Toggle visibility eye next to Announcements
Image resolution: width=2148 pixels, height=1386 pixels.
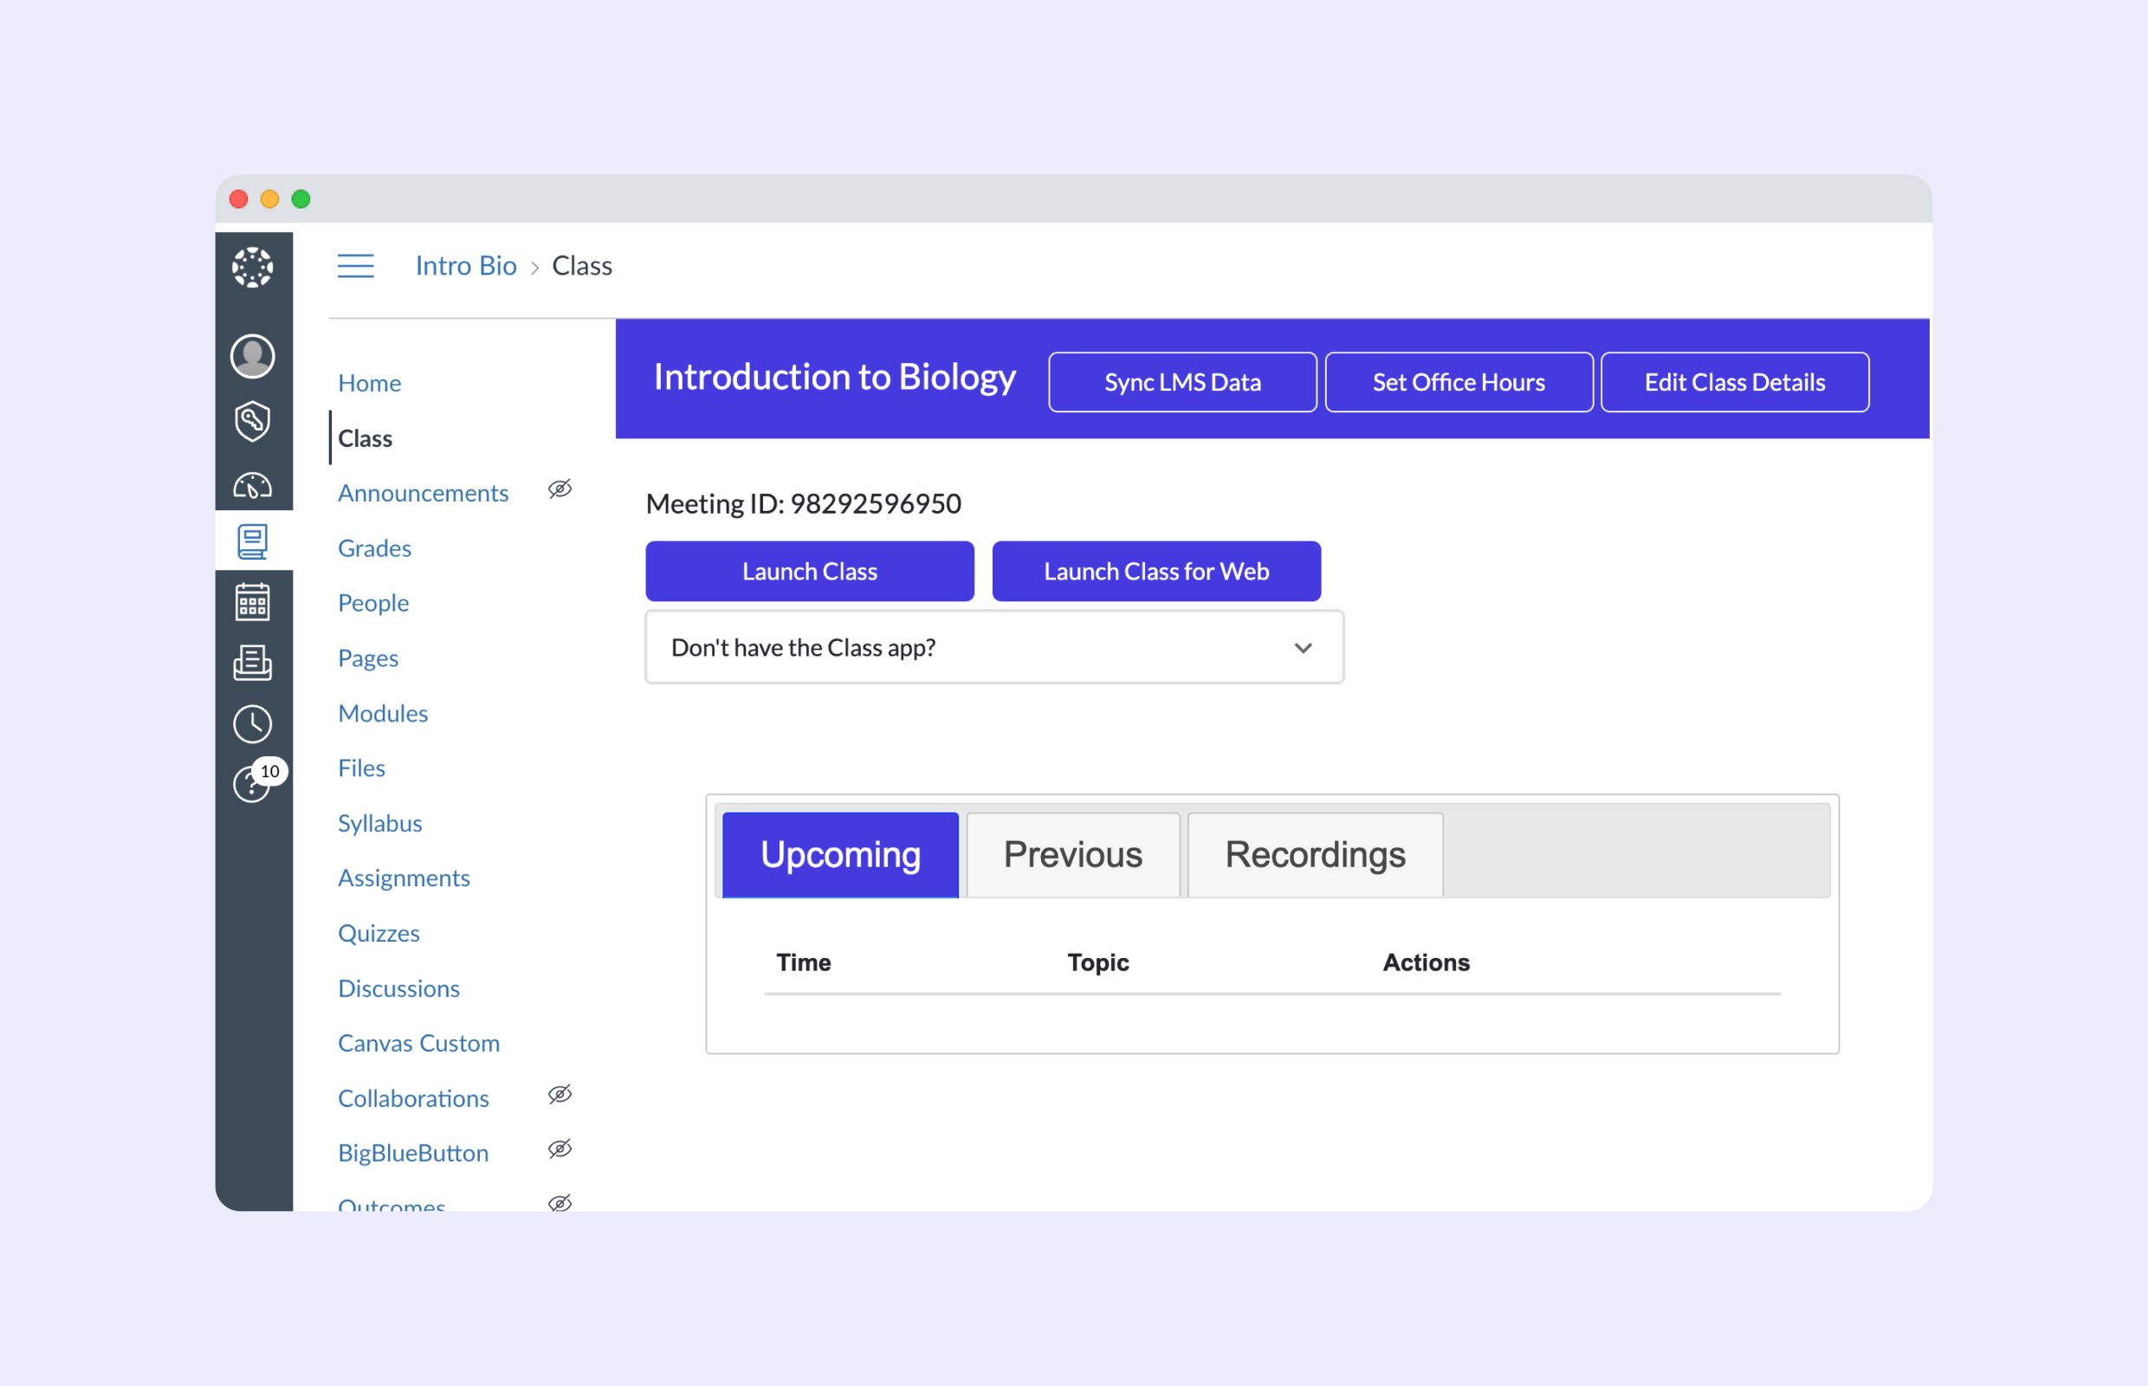click(x=560, y=489)
